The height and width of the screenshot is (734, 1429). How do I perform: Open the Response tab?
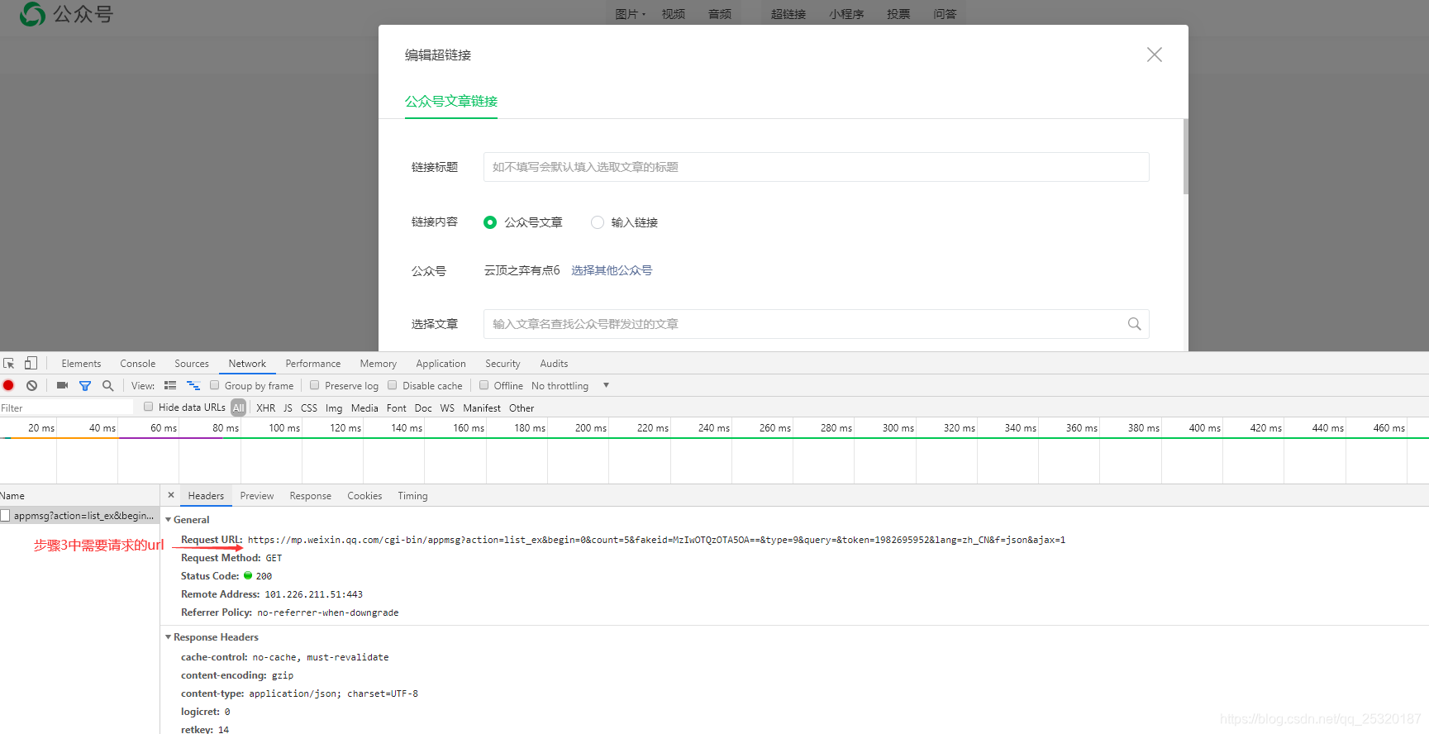[x=311, y=496]
